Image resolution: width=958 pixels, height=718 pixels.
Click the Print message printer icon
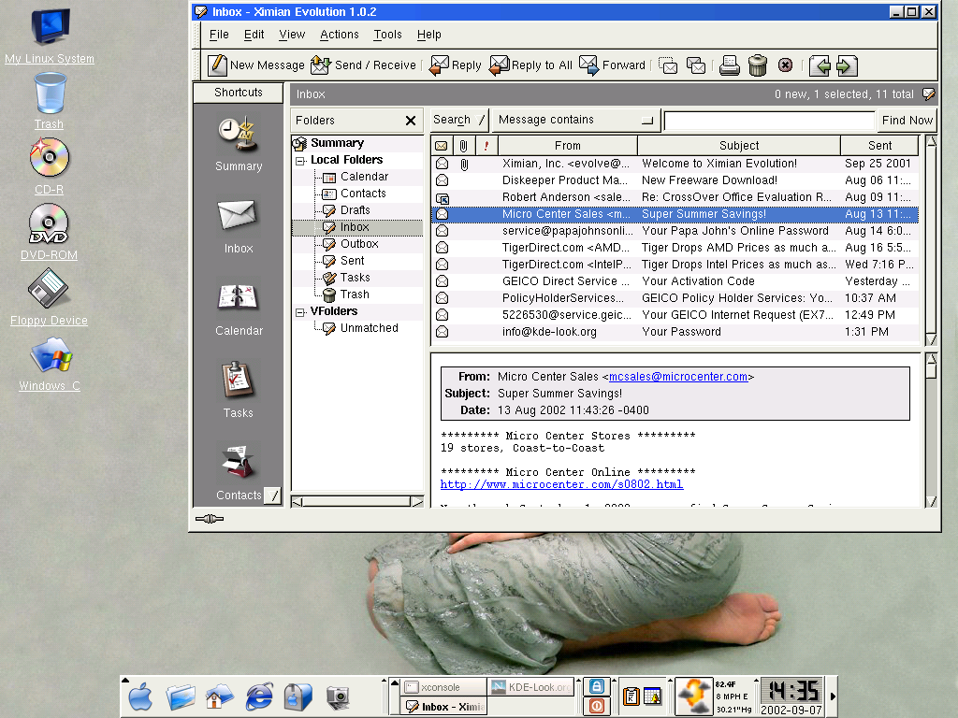729,65
